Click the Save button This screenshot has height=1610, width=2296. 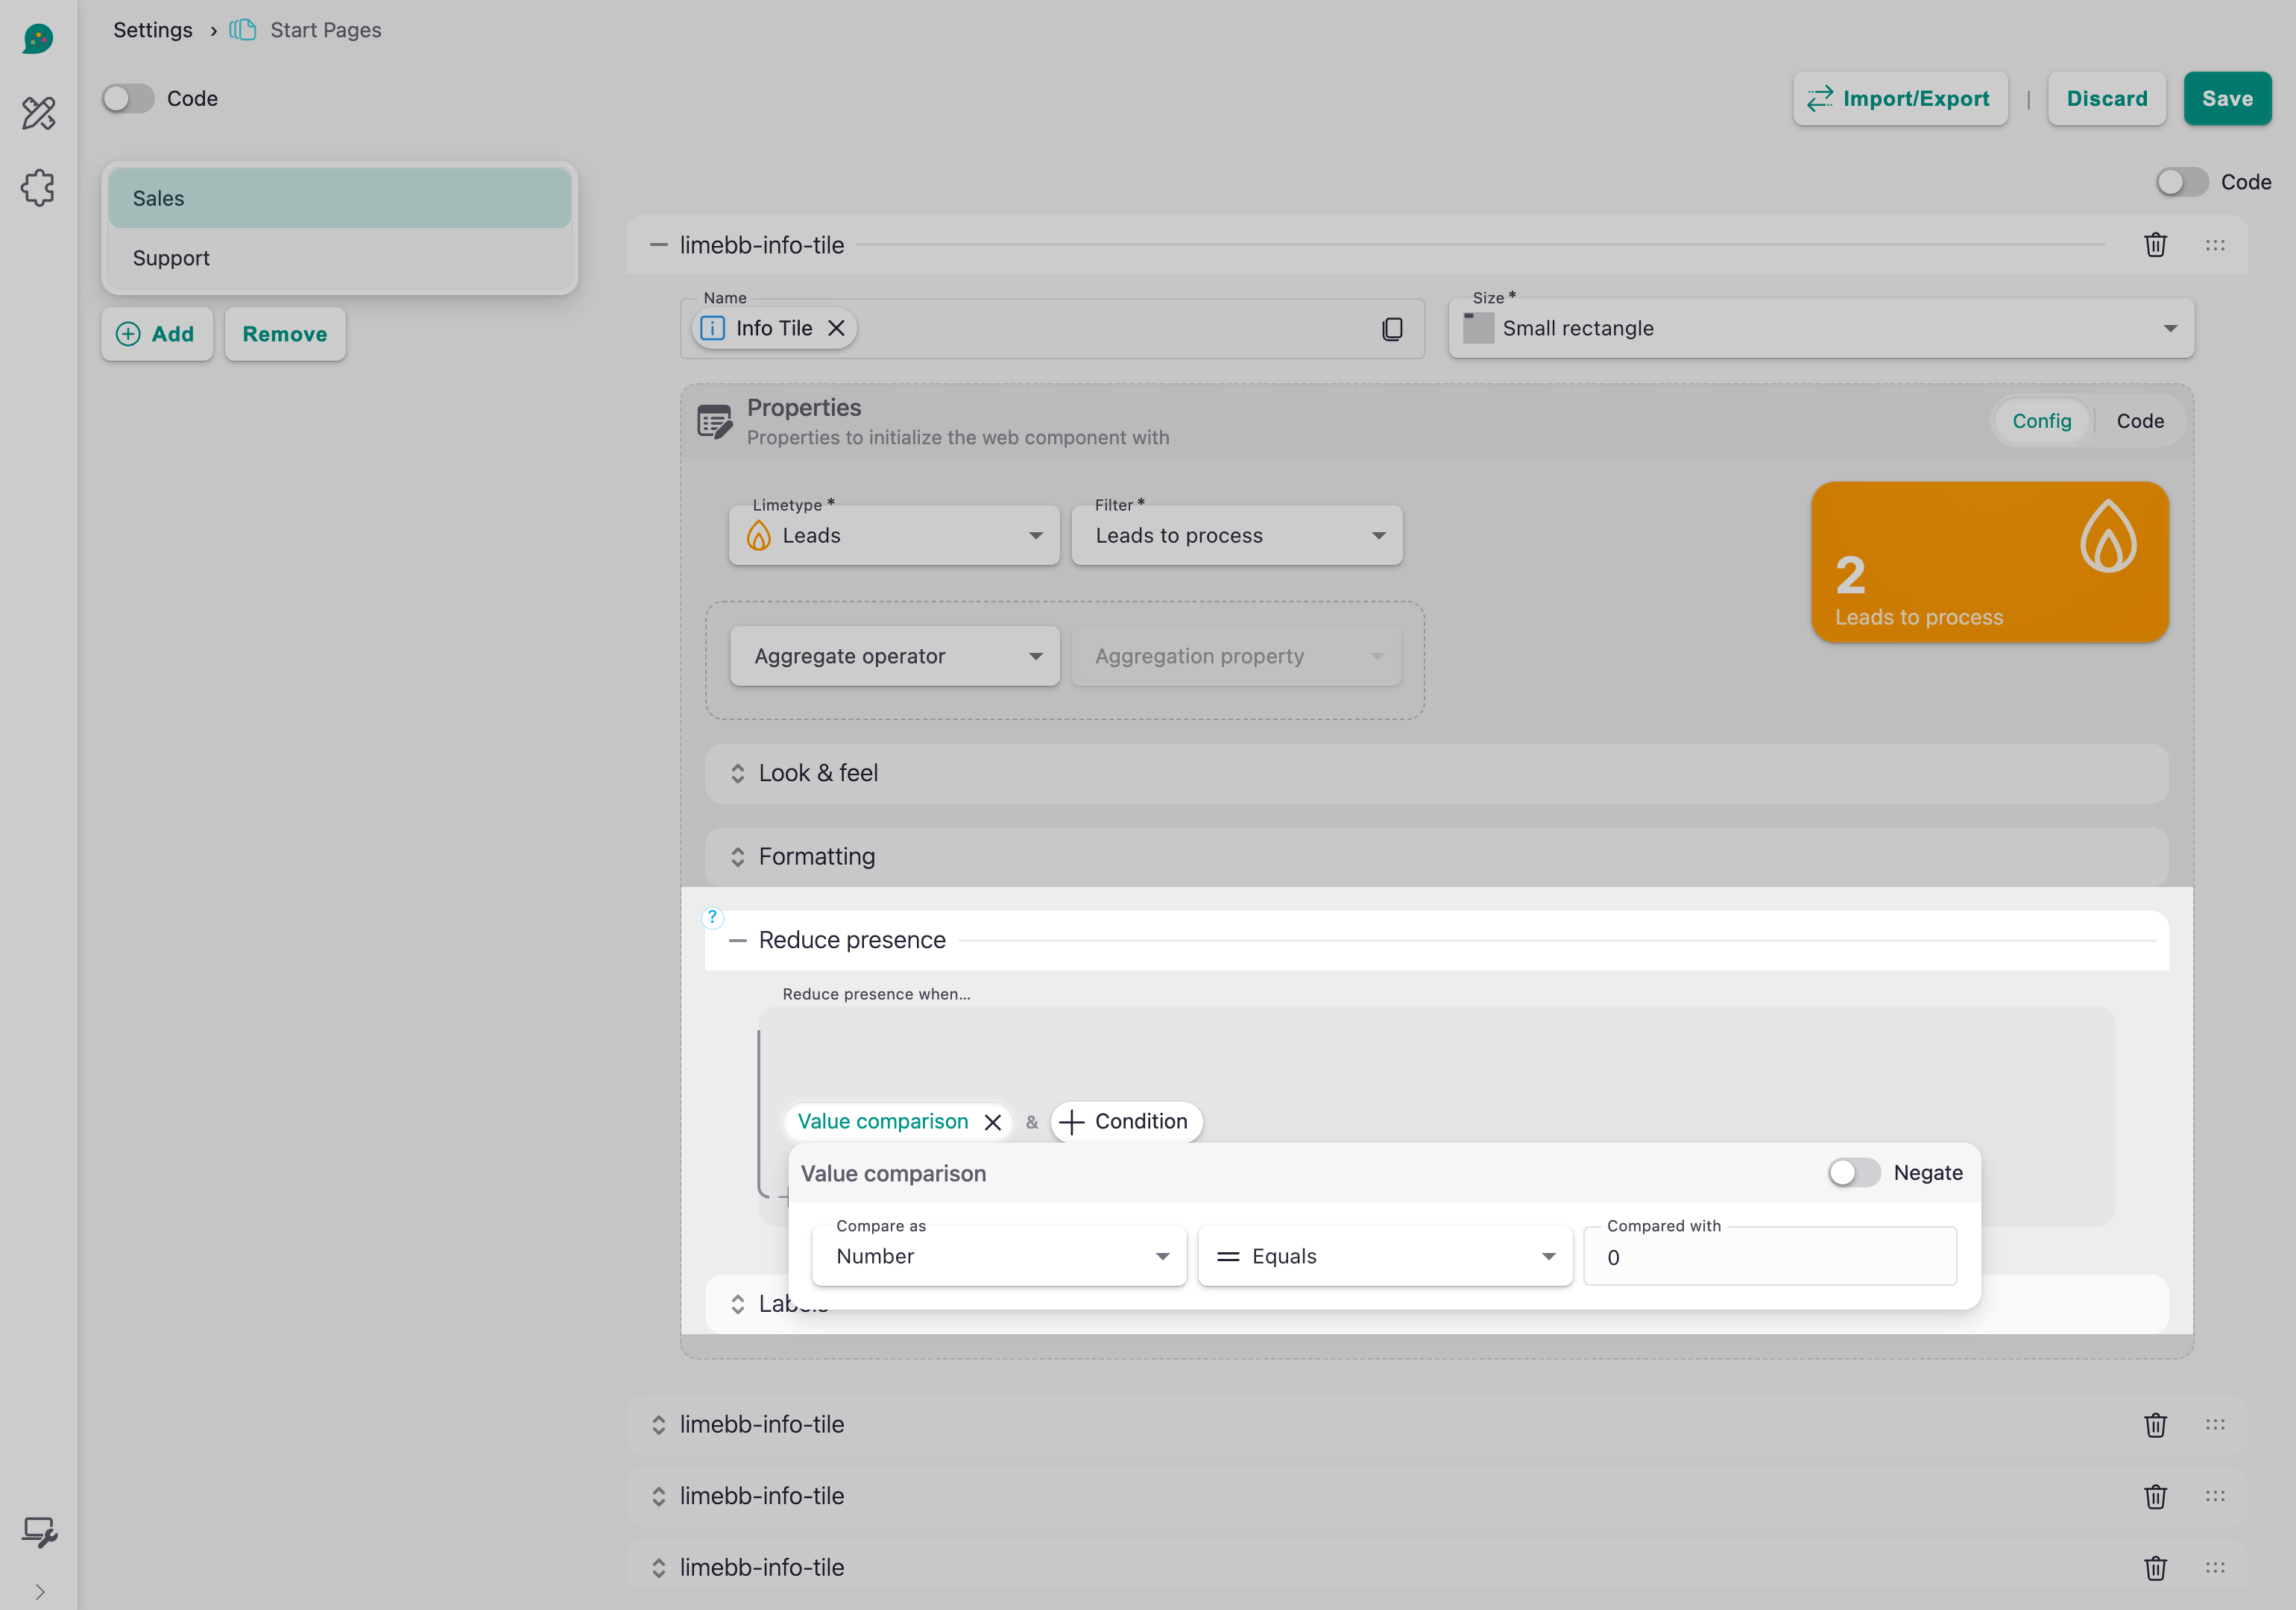(2227, 98)
